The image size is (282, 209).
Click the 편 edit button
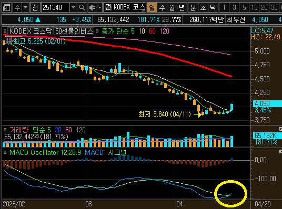pyautogui.click(x=108, y=7)
